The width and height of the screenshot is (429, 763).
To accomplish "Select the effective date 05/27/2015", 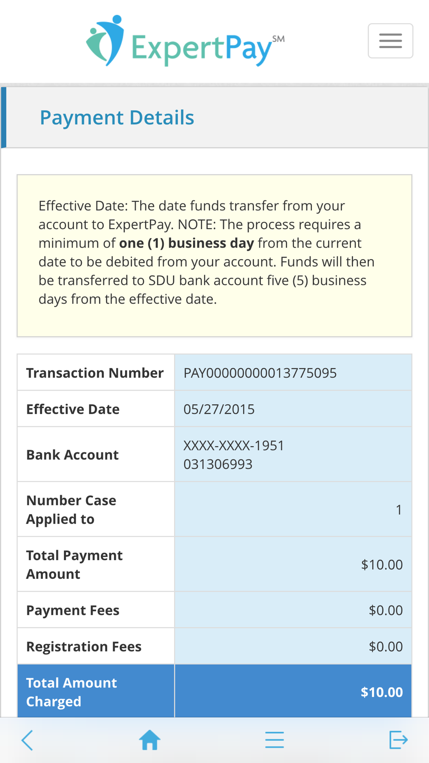I will pos(219,409).
